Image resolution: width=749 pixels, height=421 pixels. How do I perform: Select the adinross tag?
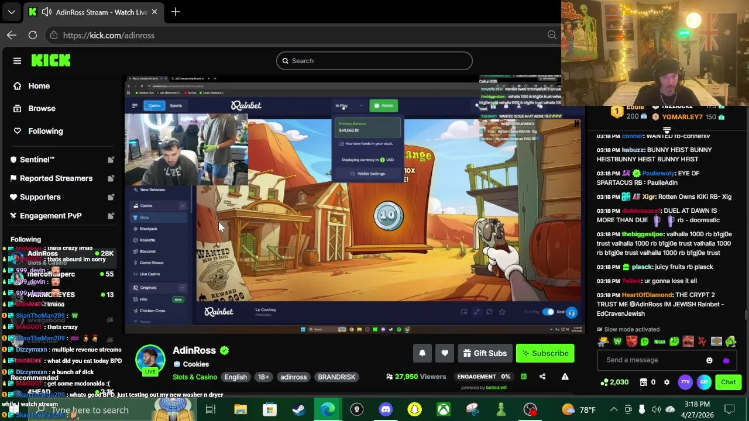pos(293,377)
